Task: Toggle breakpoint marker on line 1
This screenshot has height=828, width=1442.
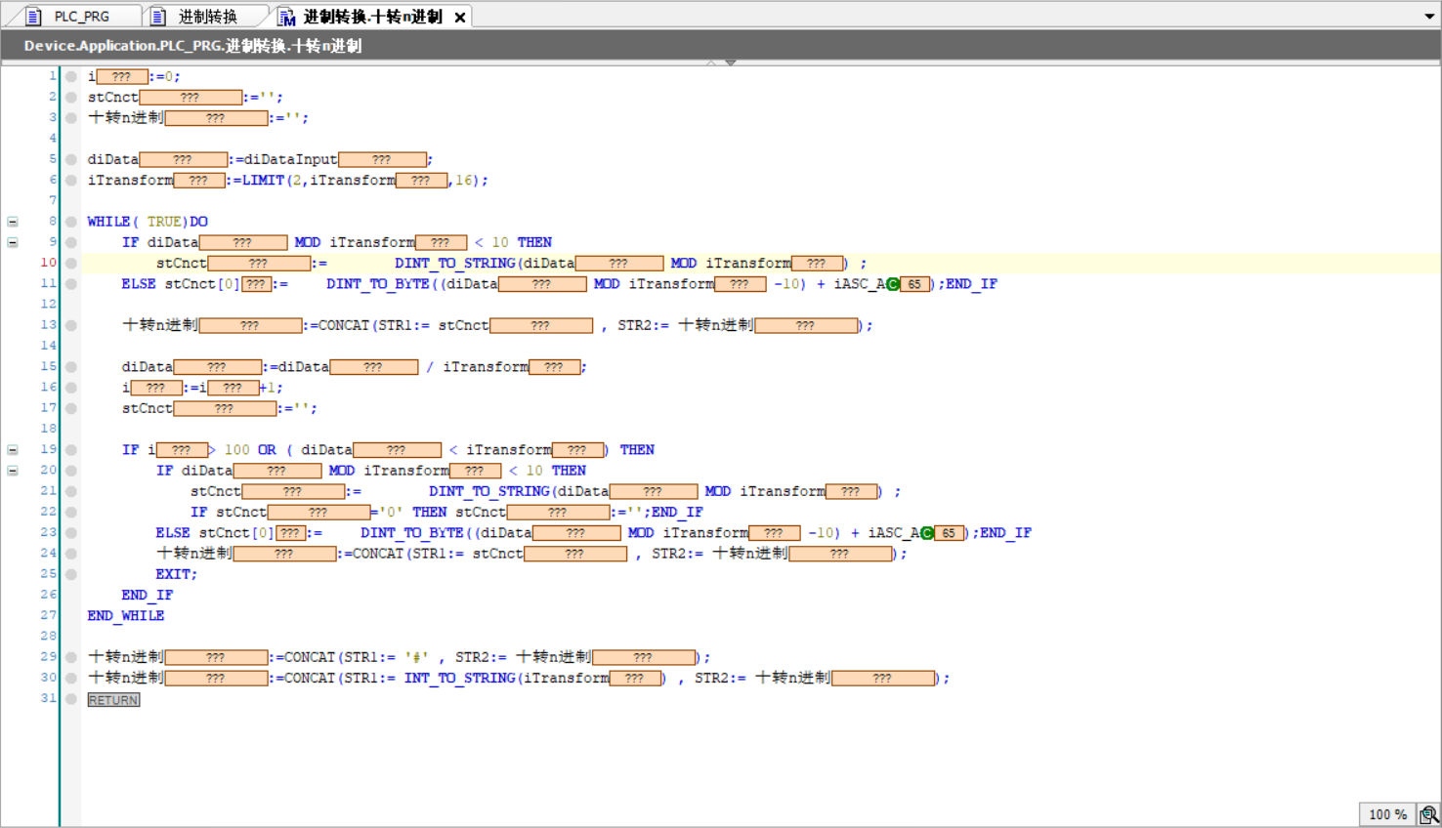Action: coord(71,76)
